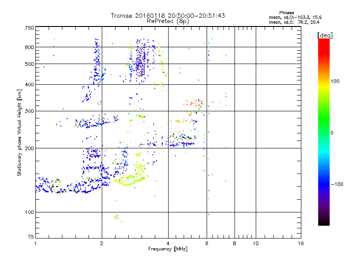Click the y-axis label 'Stationary phase Virtual Height [km]'
The height and width of the screenshot is (265, 354).
click(x=19, y=132)
